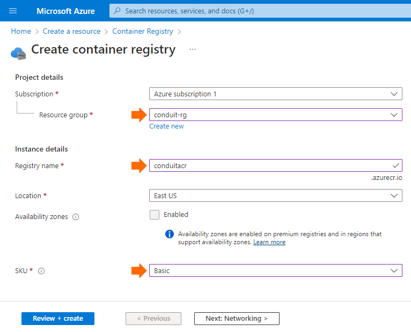Open the ellipsis more options menu

click(x=193, y=49)
